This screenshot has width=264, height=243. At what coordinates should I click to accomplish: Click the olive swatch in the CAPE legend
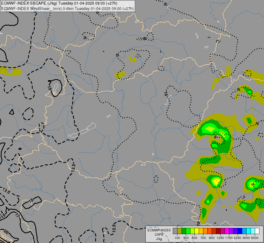coord(180,231)
